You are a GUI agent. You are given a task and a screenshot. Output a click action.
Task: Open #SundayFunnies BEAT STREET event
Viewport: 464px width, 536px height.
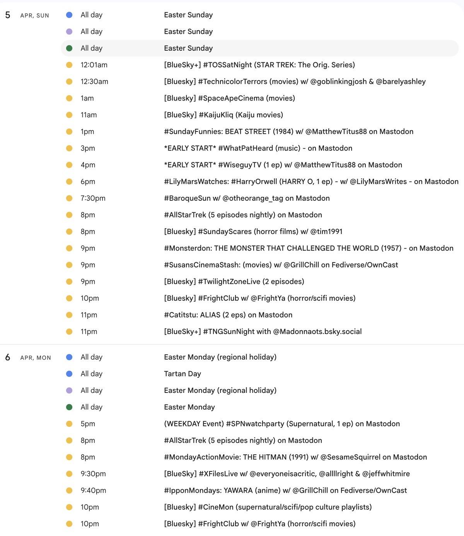(288, 131)
